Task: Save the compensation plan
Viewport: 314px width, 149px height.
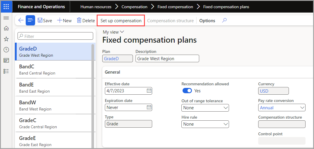Action: coord(45,20)
